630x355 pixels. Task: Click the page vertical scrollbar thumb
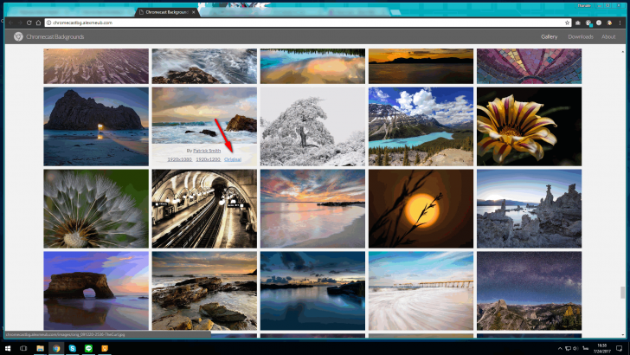(x=623, y=293)
